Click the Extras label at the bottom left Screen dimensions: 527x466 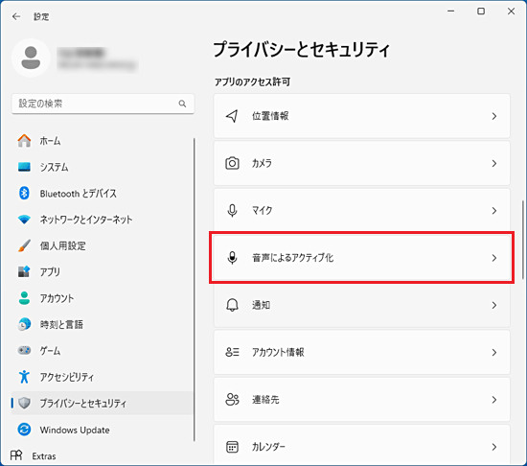coord(44,455)
